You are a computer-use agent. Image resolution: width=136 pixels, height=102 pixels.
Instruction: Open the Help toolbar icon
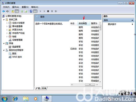31,11
